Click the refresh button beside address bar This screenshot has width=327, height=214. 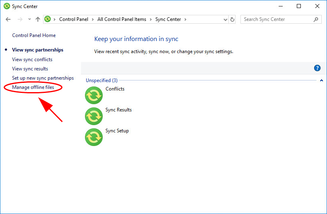click(x=232, y=19)
